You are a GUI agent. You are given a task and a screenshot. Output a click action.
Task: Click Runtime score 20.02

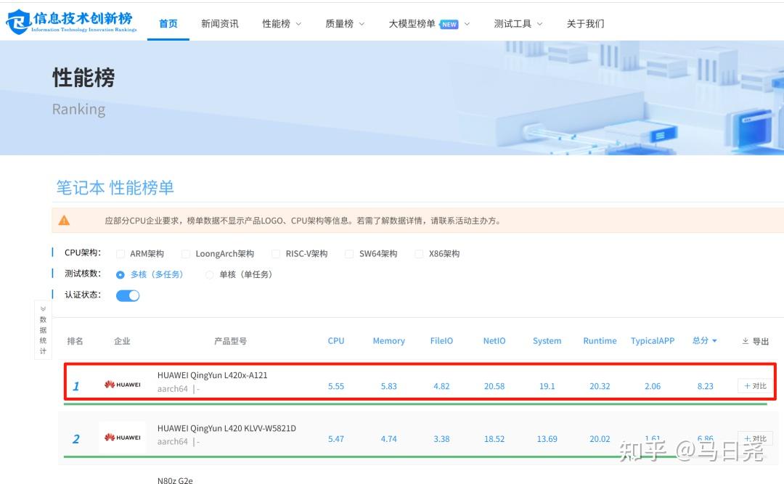coord(600,439)
